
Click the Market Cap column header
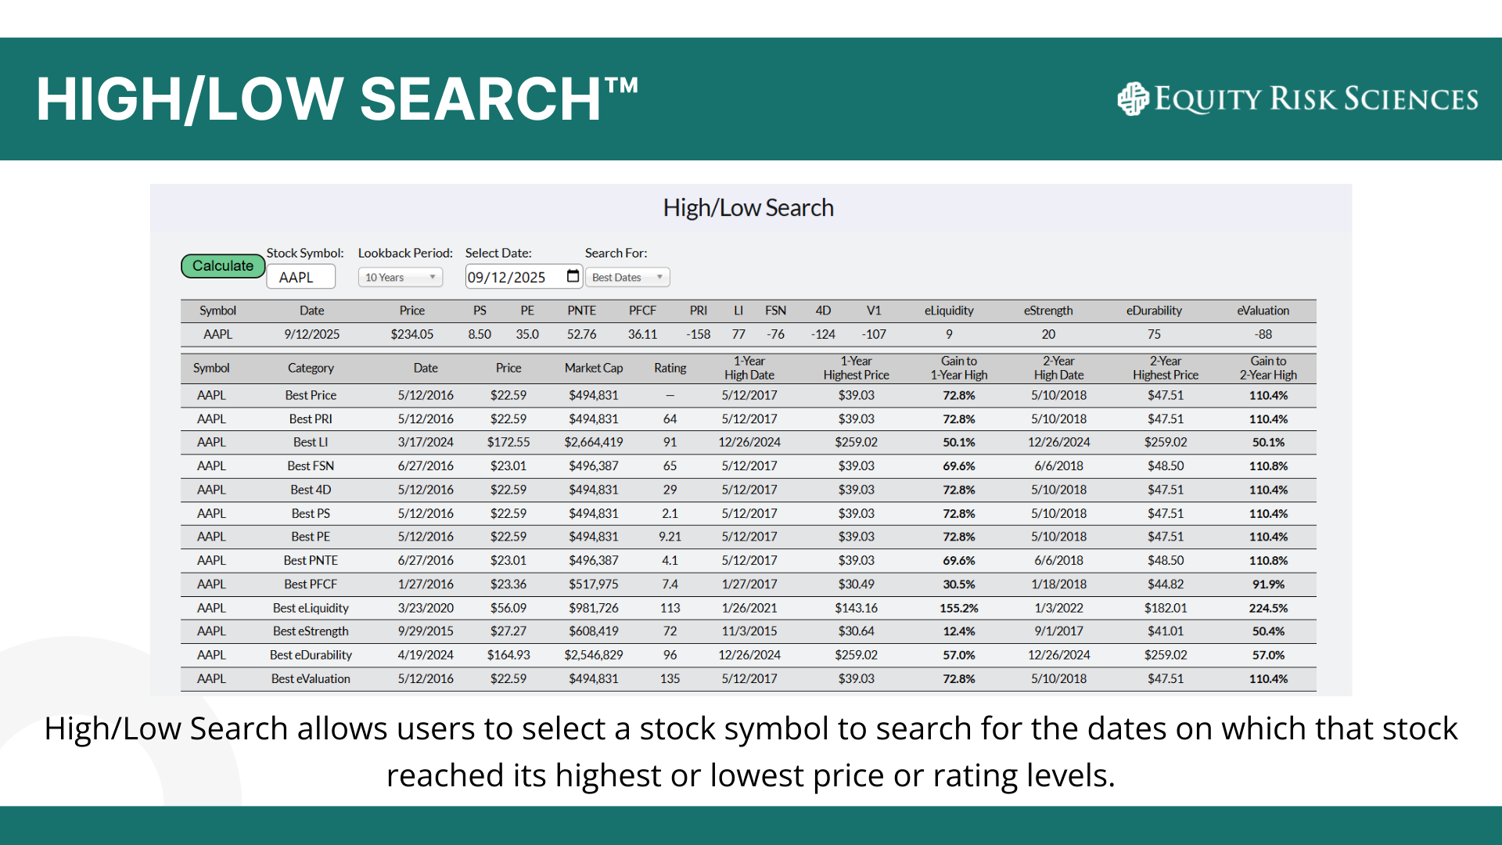click(594, 368)
